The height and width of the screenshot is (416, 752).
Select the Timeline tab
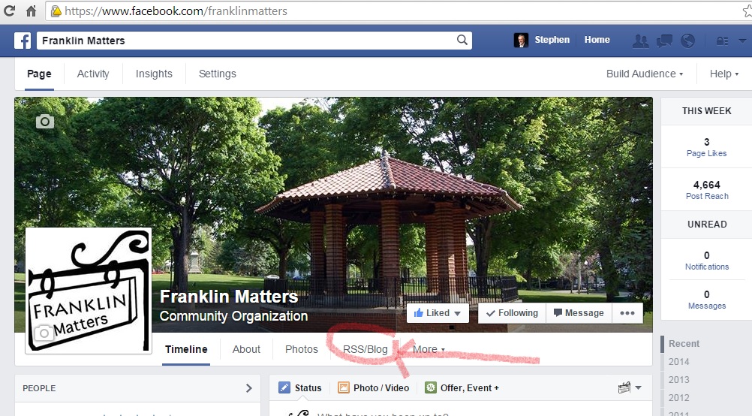point(186,349)
